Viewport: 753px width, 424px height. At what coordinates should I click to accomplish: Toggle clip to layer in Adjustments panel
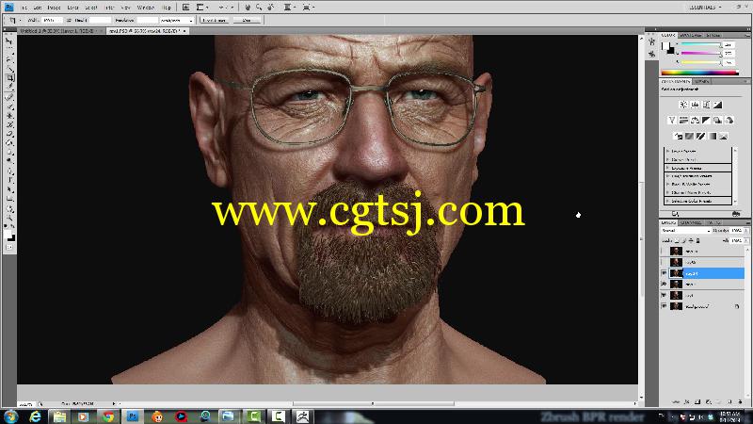click(x=736, y=214)
